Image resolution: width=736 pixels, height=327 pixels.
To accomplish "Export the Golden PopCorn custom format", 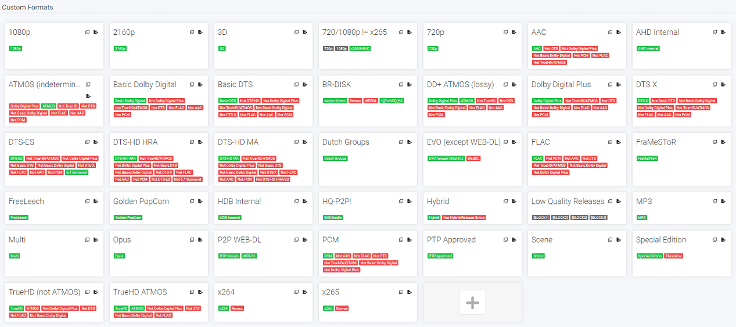I will click(x=200, y=202).
